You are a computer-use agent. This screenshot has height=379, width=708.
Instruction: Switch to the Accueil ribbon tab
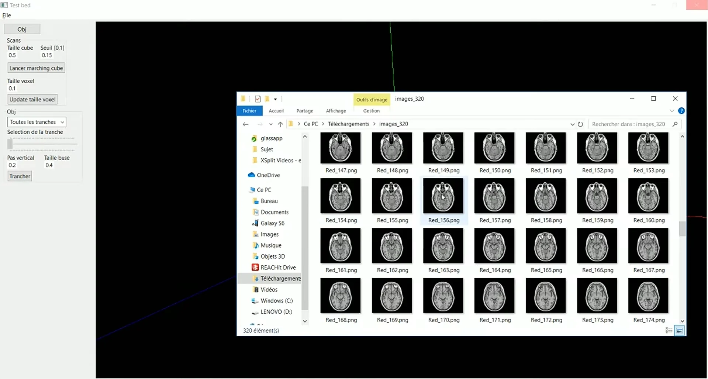(276, 111)
